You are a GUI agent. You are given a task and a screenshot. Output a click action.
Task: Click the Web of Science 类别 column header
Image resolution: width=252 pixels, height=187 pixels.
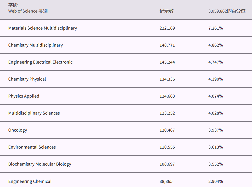(28, 11)
